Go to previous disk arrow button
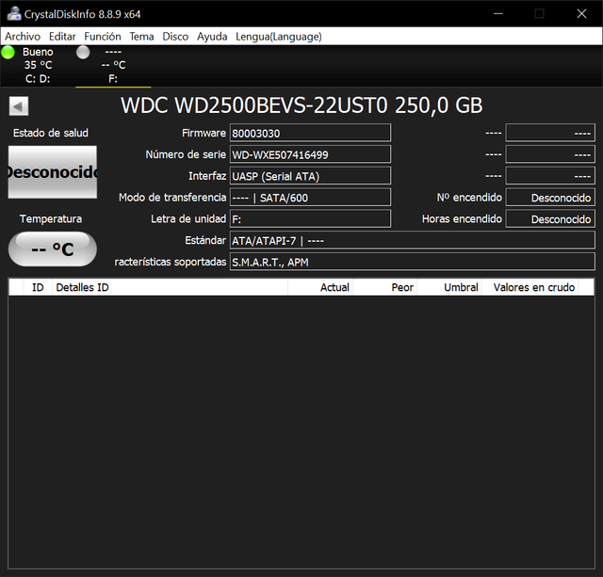The width and height of the screenshot is (603, 577). [x=19, y=106]
